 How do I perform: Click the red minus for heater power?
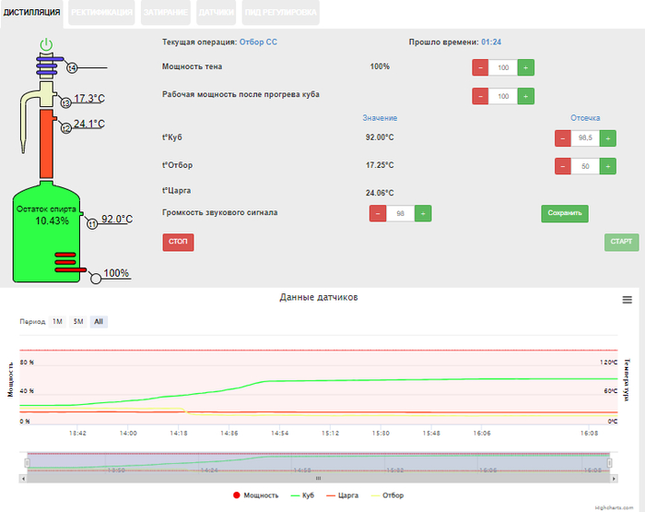[x=480, y=68]
